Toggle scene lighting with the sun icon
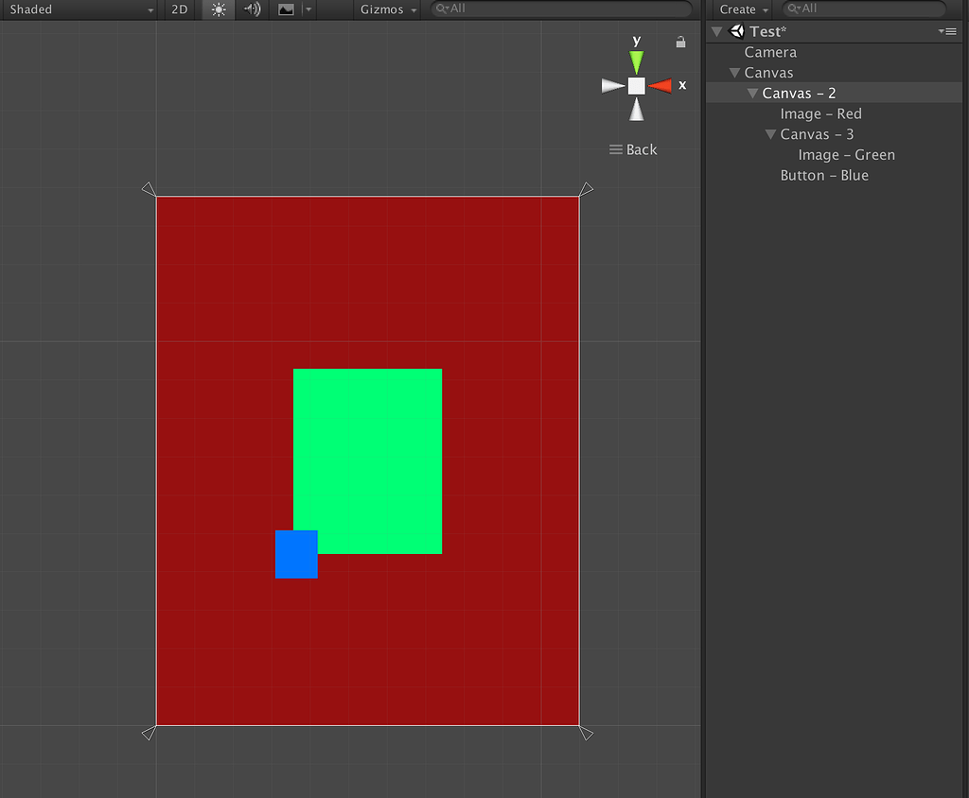The height and width of the screenshot is (798, 969). pyautogui.click(x=218, y=9)
